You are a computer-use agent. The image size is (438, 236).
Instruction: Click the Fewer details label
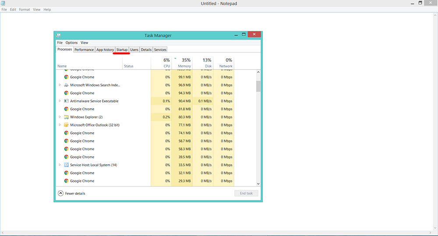(x=75, y=193)
